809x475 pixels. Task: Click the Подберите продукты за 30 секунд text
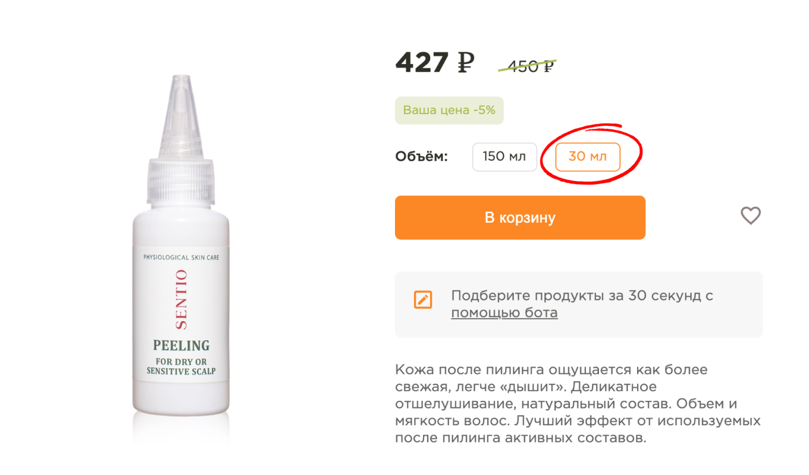(x=582, y=296)
